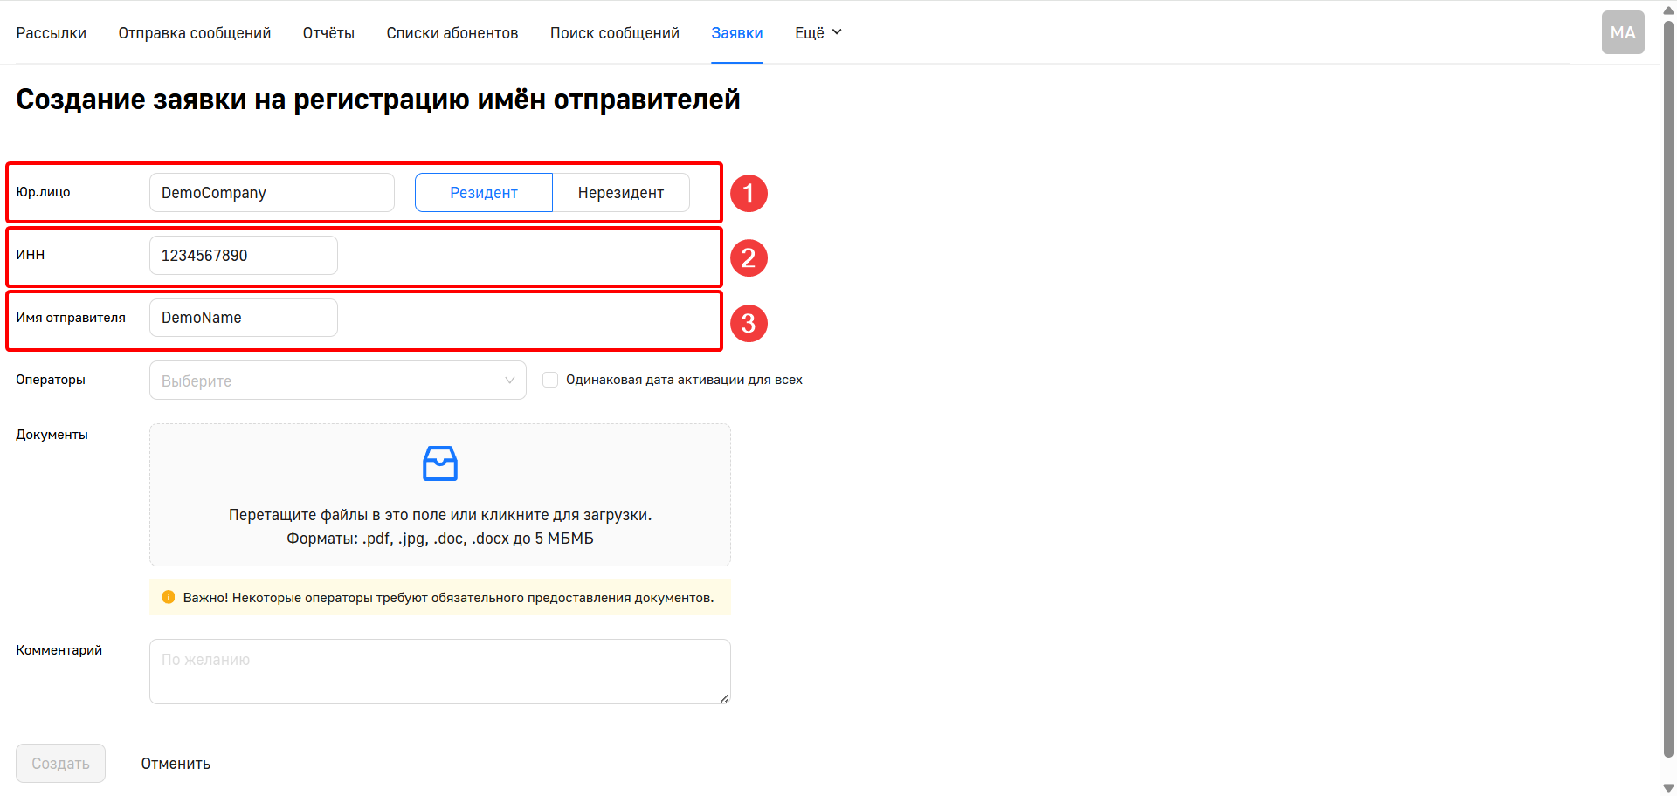This screenshot has height=796, width=1677.
Task: Enable same activation date for all checkbox
Action: click(x=550, y=380)
